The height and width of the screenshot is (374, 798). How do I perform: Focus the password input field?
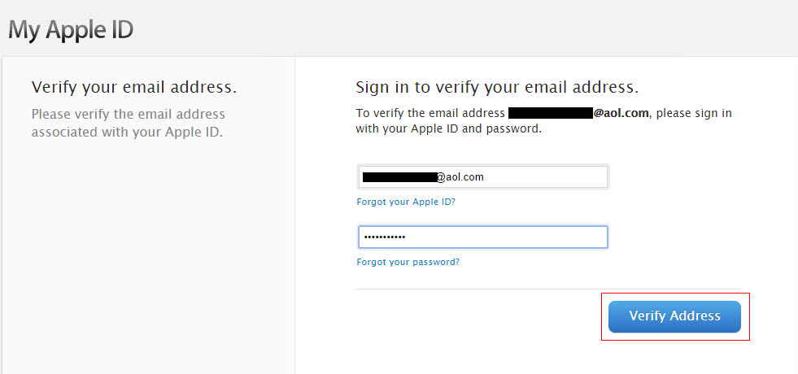pos(482,237)
